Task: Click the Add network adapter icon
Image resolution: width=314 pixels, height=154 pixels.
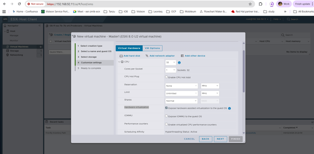Action: (x=147, y=56)
